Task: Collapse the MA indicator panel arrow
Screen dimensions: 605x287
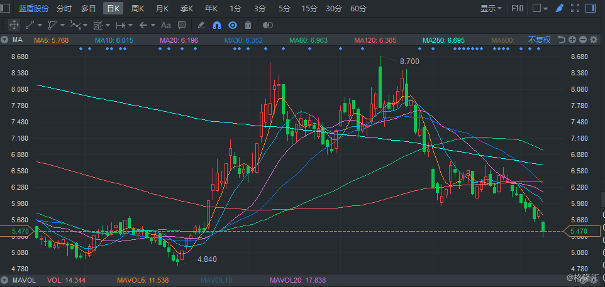Action: (5, 40)
